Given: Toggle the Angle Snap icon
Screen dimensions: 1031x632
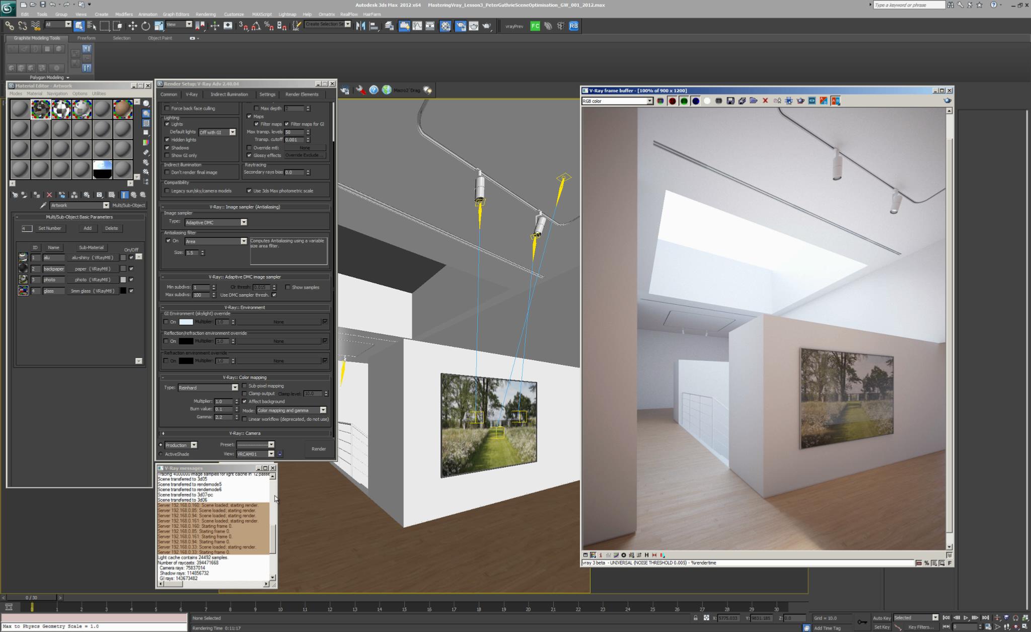Looking at the screenshot, I should click(256, 26).
